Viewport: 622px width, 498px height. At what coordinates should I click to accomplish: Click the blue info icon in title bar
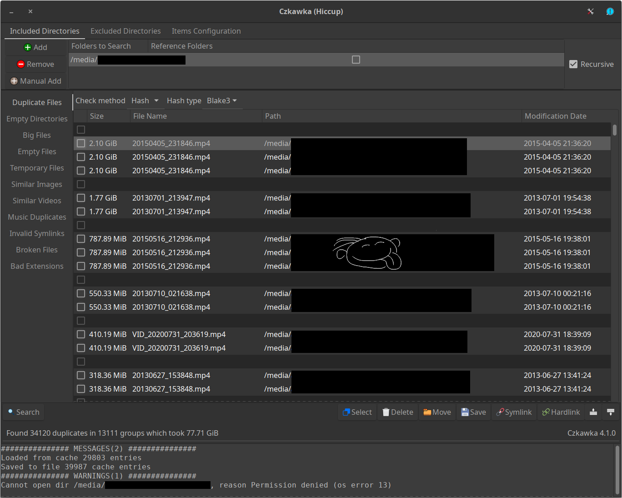[x=610, y=11]
